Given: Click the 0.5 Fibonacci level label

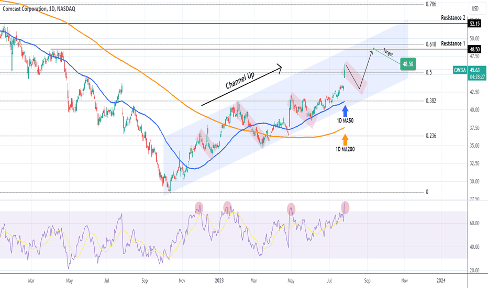Looking at the screenshot, I should pyautogui.click(x=429, y=73).
